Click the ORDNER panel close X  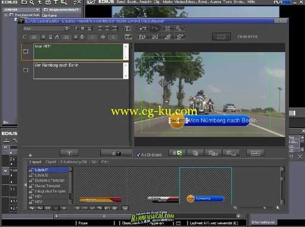[38, 10]
